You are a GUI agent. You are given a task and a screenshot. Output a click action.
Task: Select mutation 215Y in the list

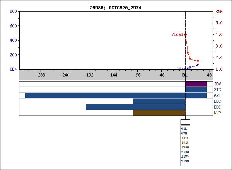(x=184, y=156)
